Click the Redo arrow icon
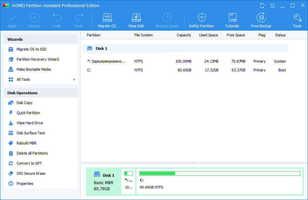The height and width of the screenshot is (200, 308). (79, 18)
